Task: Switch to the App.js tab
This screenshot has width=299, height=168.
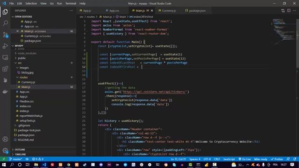Action: [x=87, y=11]
